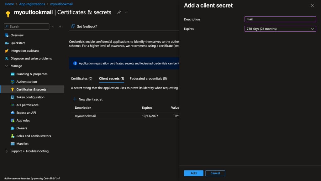The height and width of the screenshot is (181, 321).
Task: Select Diagnose and solve problems
Action: 31,59
